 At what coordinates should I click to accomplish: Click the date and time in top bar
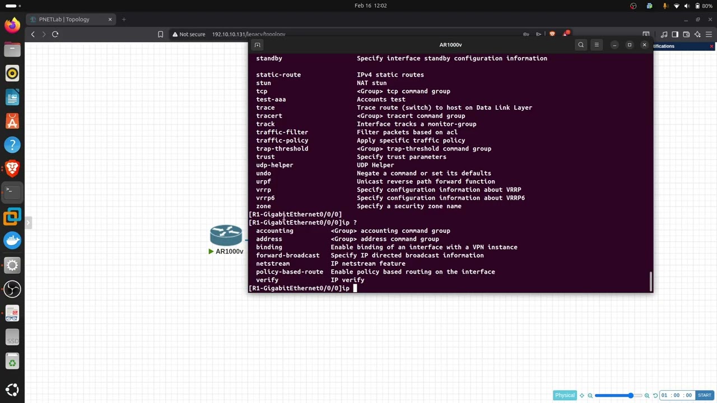point(371,6)
